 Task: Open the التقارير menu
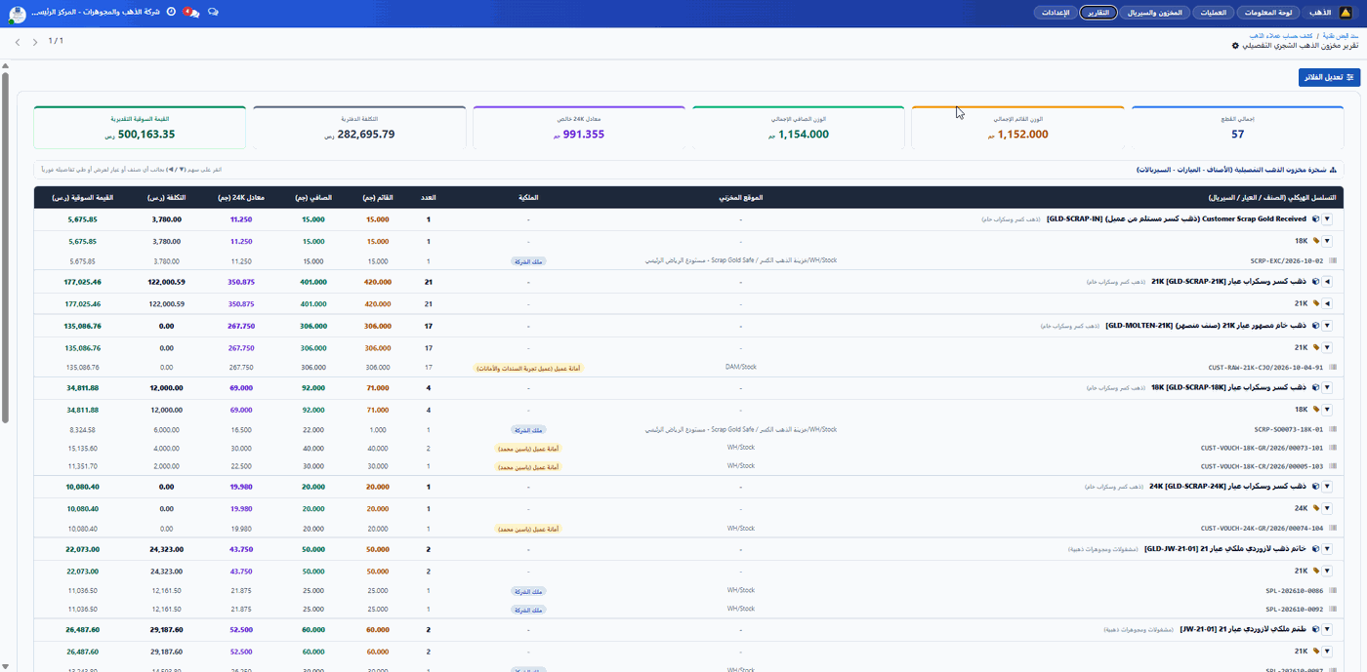click(x=1098, y=13)
